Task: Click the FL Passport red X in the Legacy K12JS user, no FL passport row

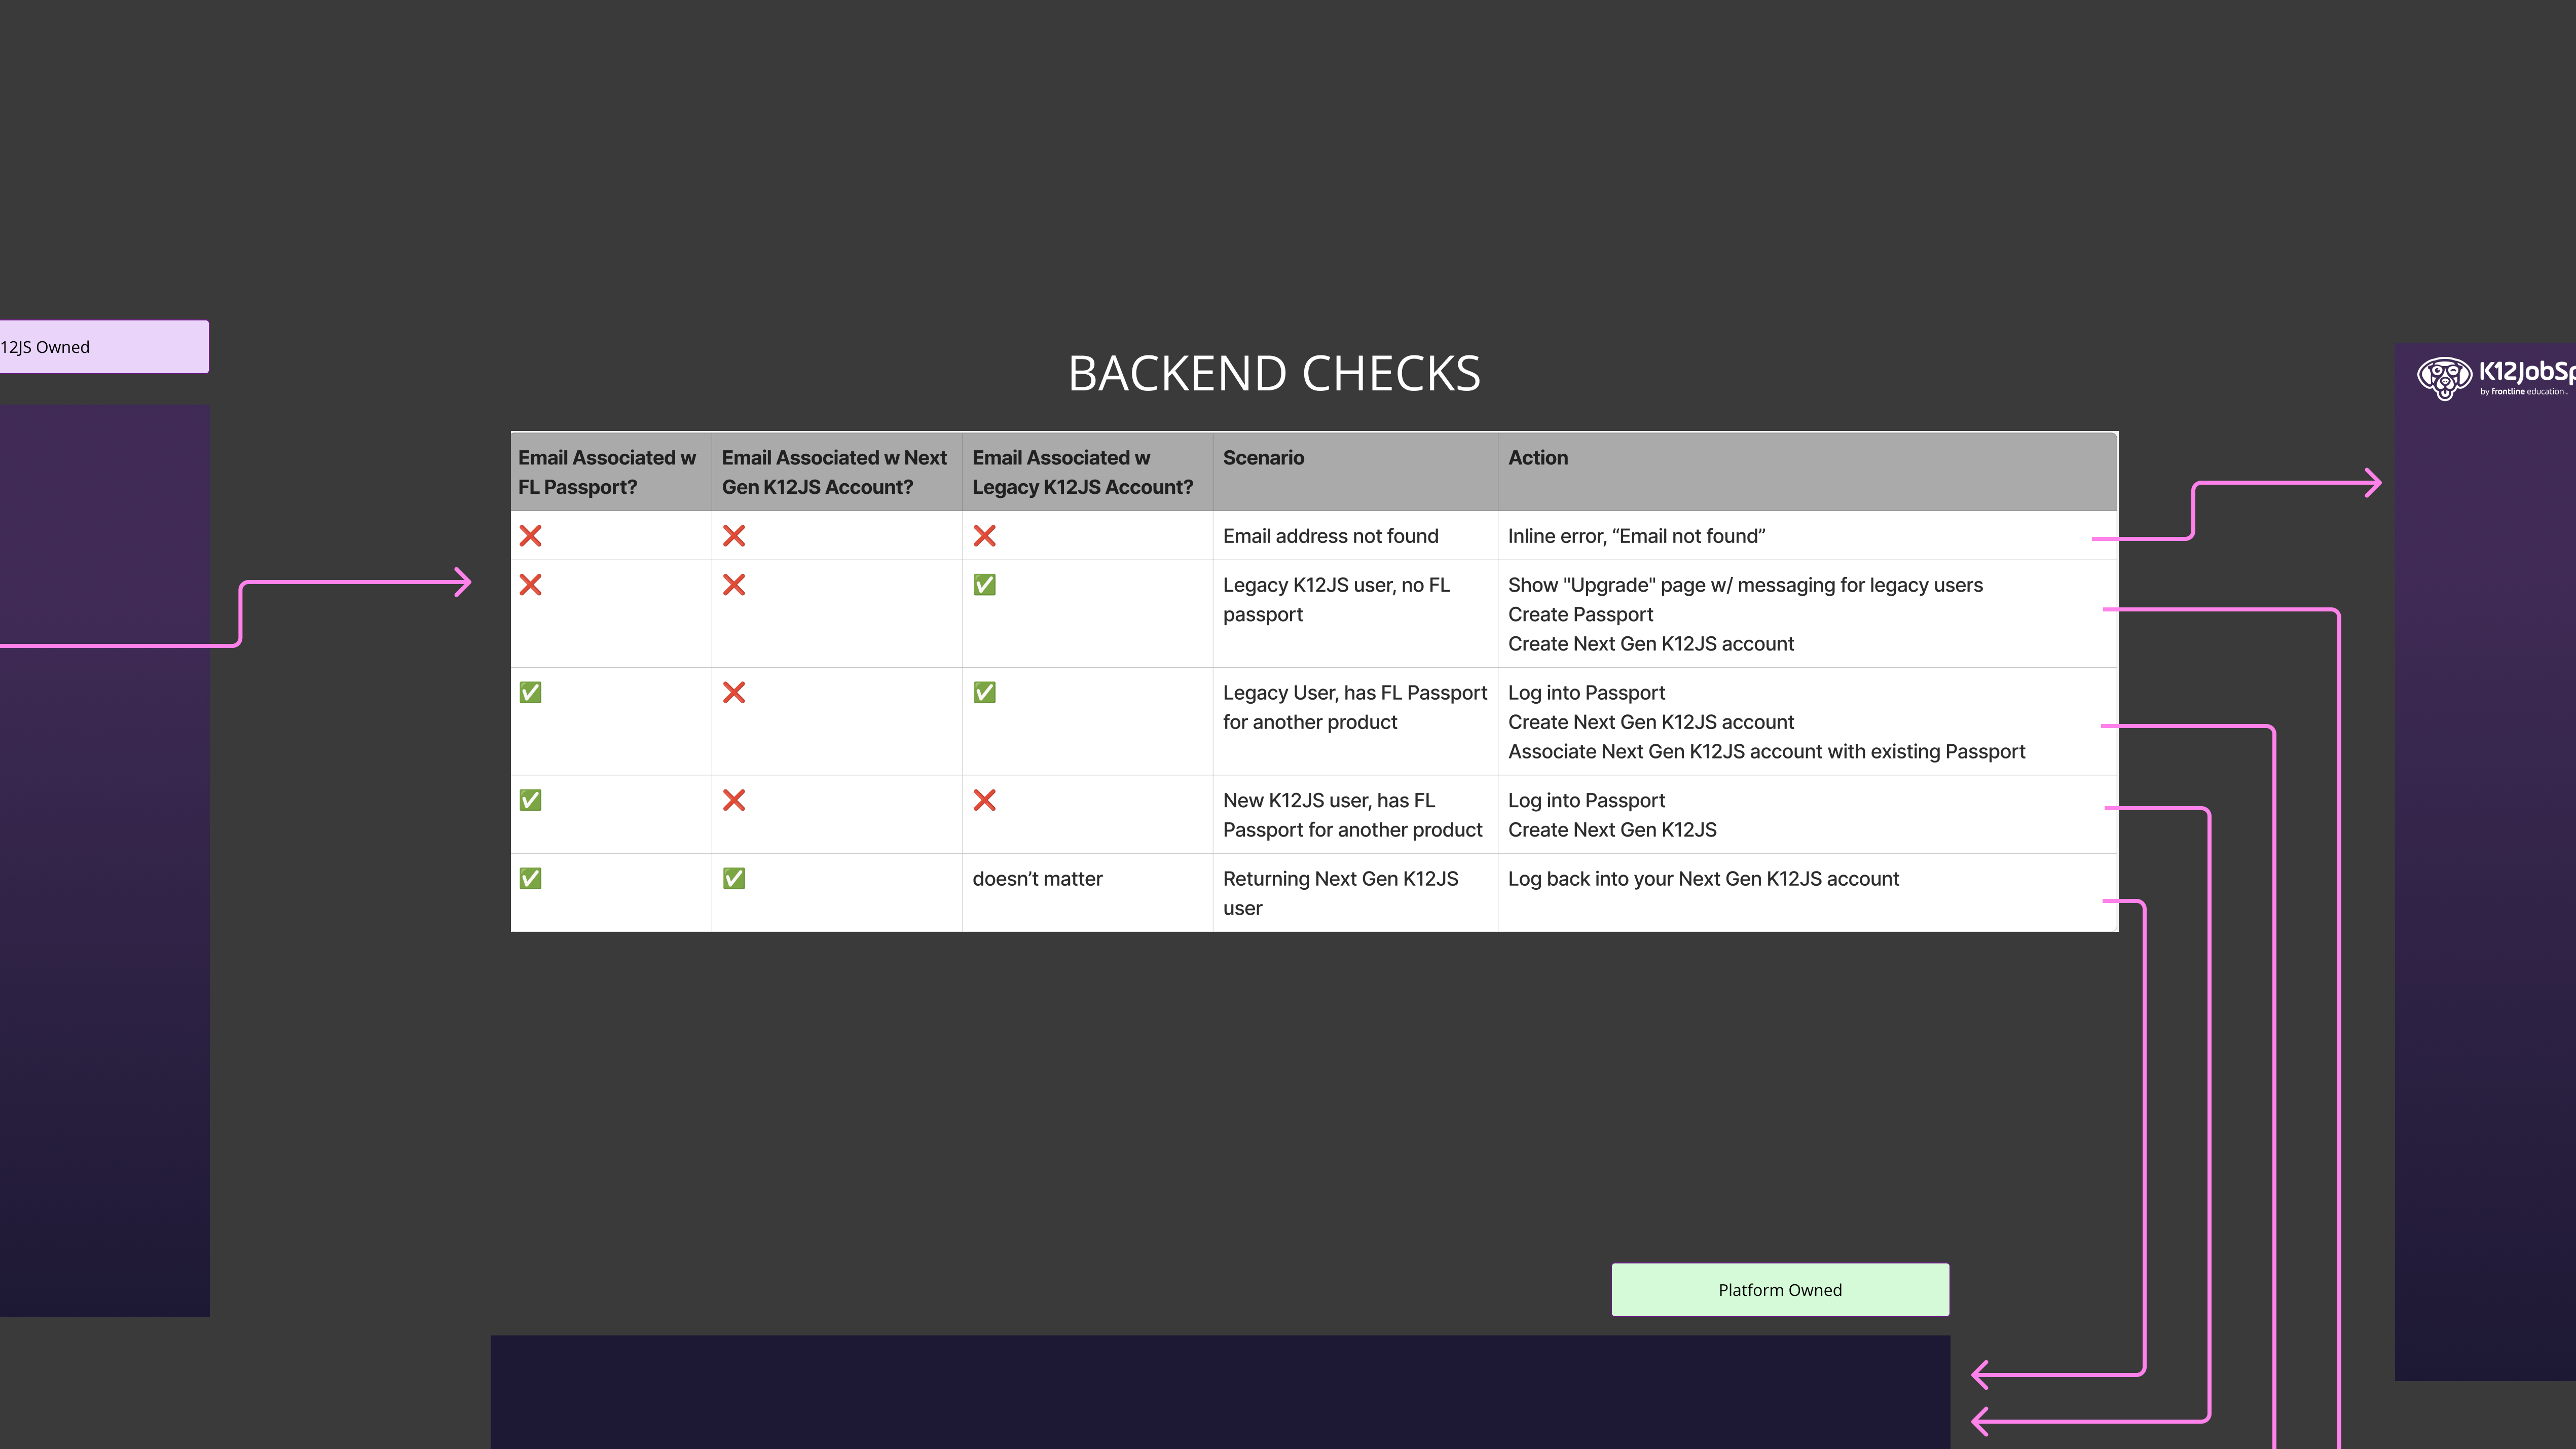Action: coord(530,585)
